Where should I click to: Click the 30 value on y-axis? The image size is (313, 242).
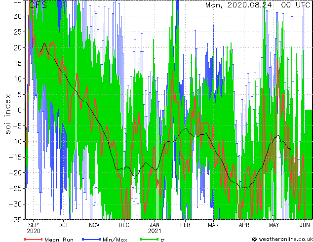[17, 16]
